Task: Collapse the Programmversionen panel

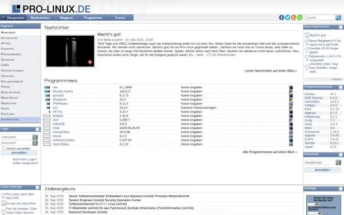Action: pyautogui.click(x=341, y=87)
